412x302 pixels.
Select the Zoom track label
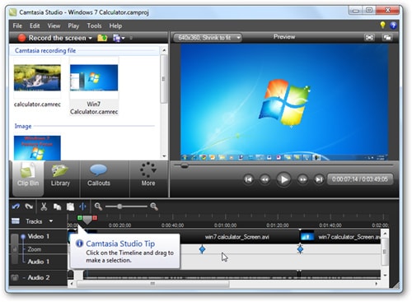click(35, 249)
